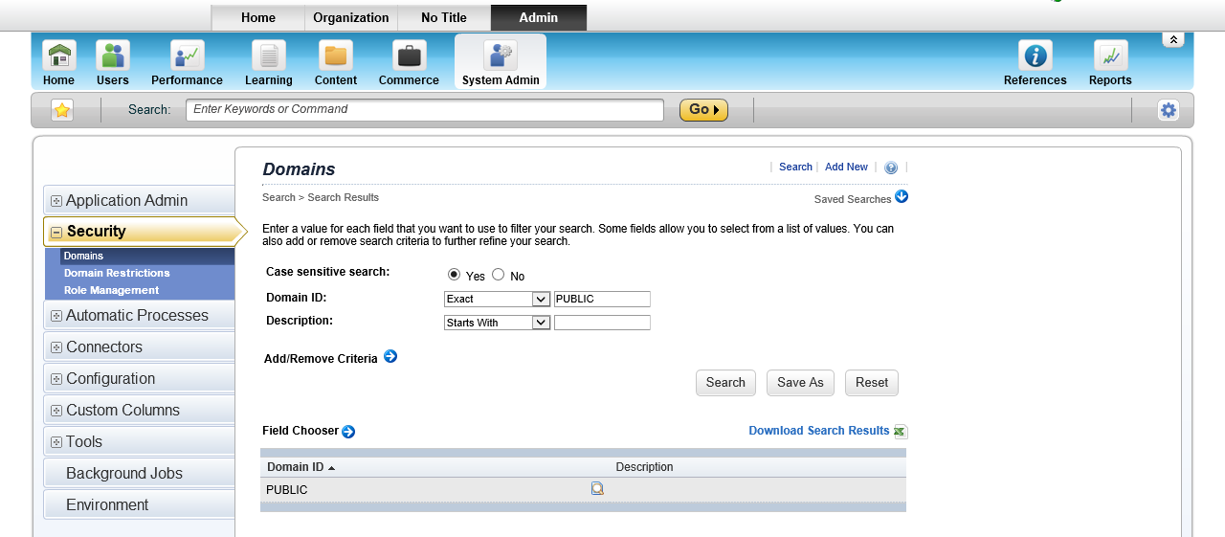Viewport: 1225px width, 537px height.
Task: Open Domain Restrictions in the Security menu
Action: click(x=117, y=273)
